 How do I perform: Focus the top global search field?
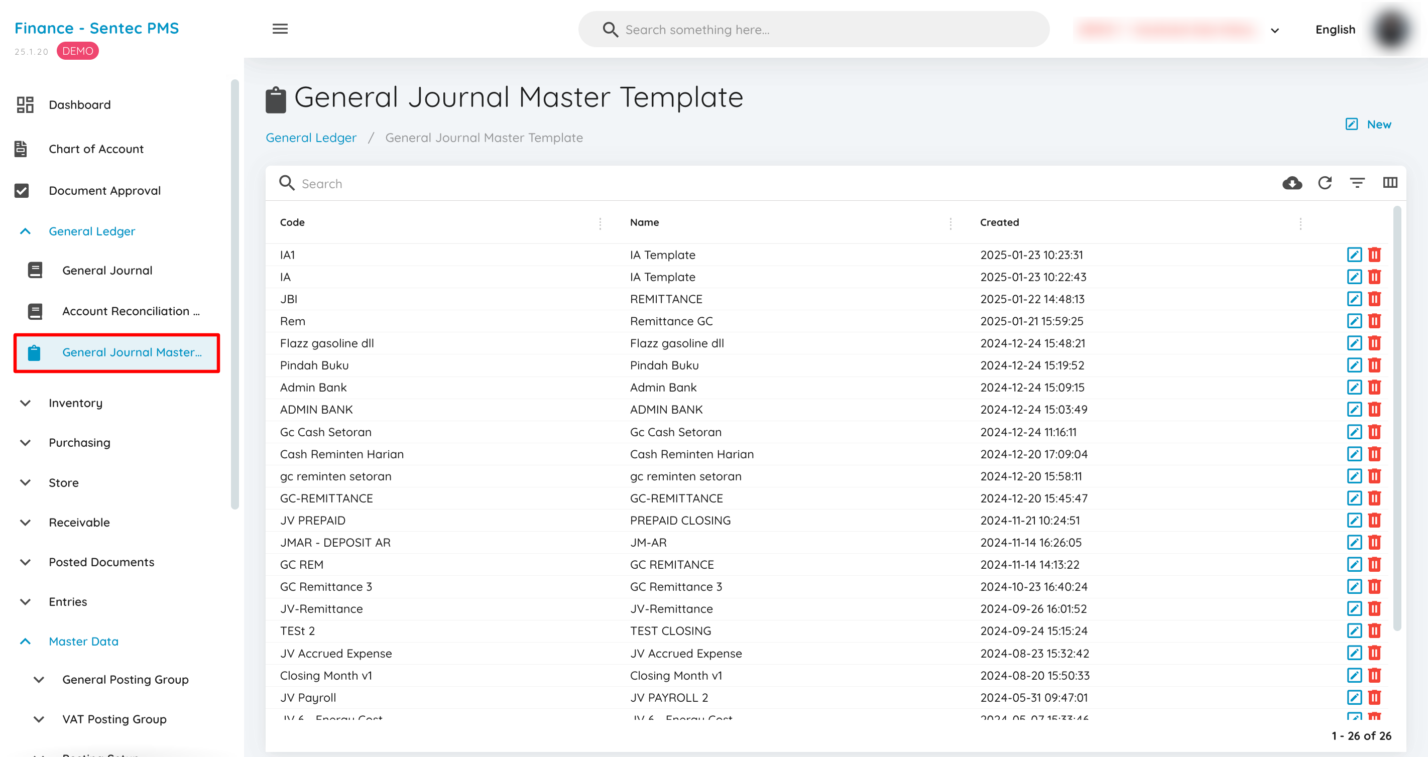click(x=813, y=30)
